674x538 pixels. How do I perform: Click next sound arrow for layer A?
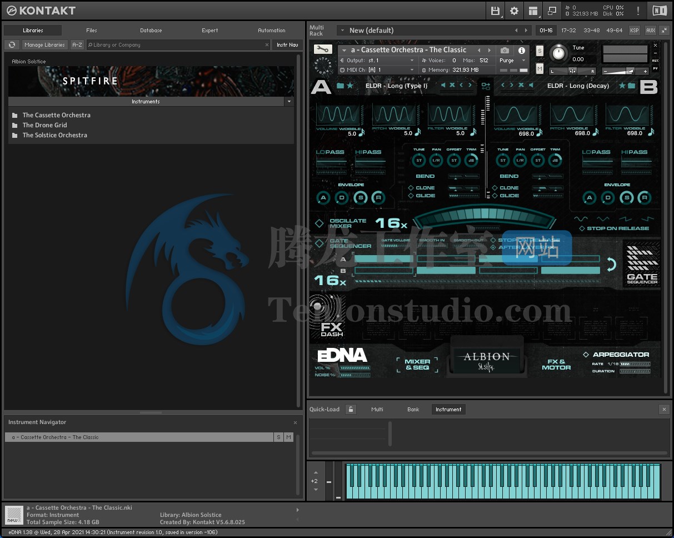pos(470,86)
